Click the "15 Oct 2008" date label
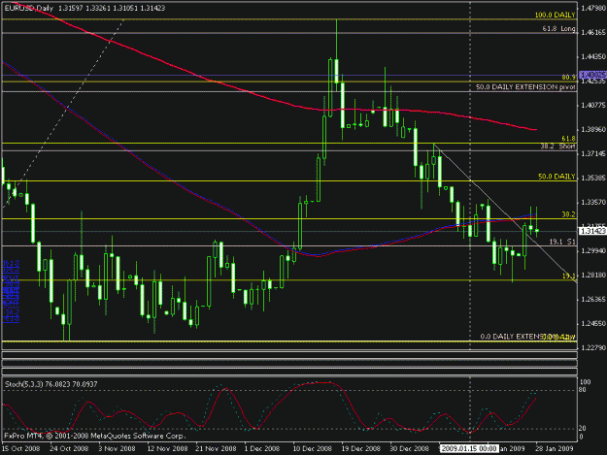 click(x=21, y=449)
